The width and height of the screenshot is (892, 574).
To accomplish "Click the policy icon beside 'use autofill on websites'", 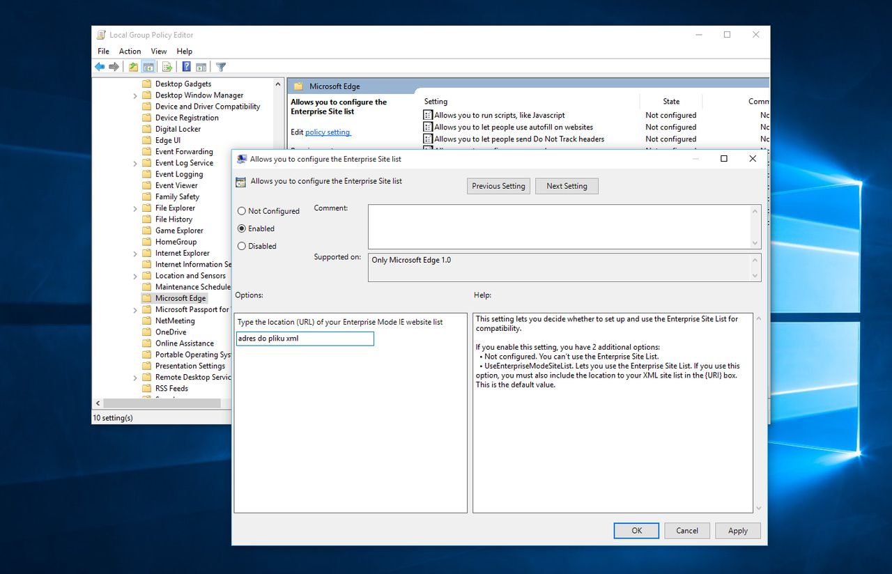I will pos(428,127).
